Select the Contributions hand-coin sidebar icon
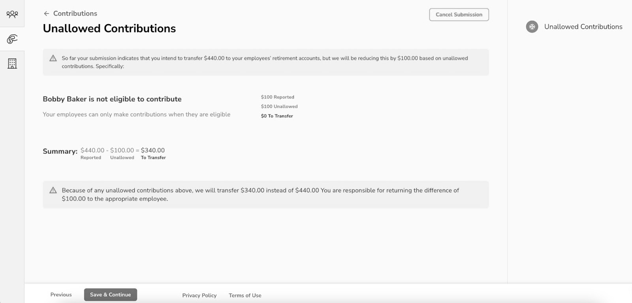 [x=12, y=39]
